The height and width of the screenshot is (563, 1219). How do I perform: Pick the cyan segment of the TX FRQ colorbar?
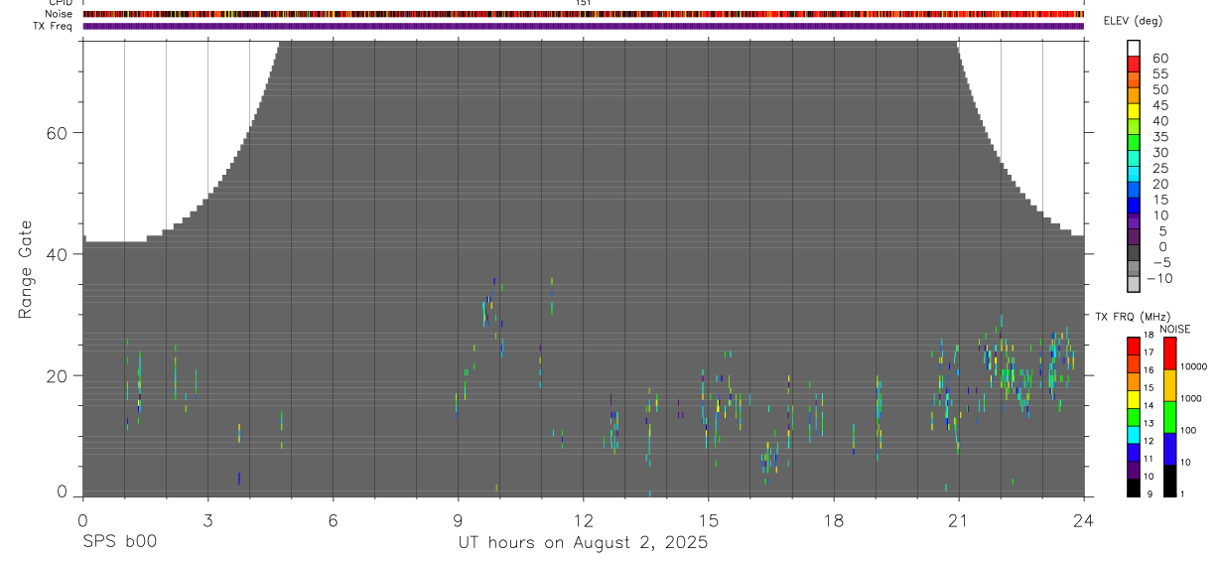click(1134, 435)
